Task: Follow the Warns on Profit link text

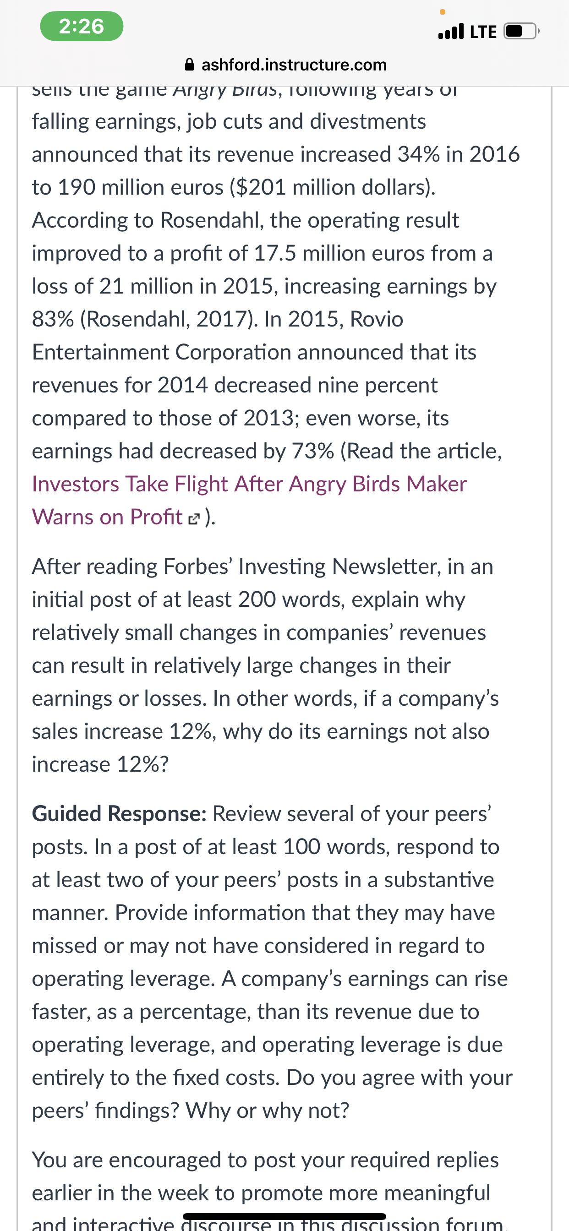Action: [x=107, y=517]
